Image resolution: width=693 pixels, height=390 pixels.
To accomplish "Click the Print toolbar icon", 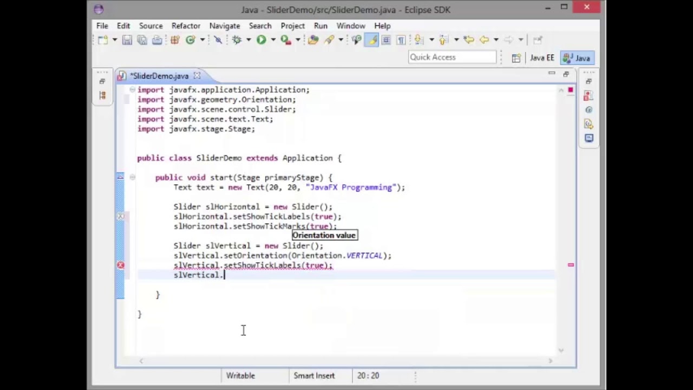I will [x=157, y=40].
